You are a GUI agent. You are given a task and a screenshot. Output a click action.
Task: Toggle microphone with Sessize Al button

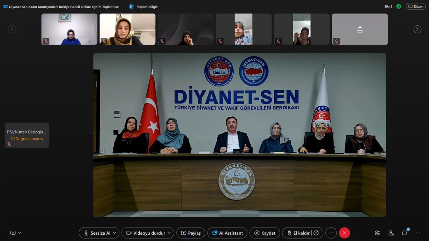[97, 233]
